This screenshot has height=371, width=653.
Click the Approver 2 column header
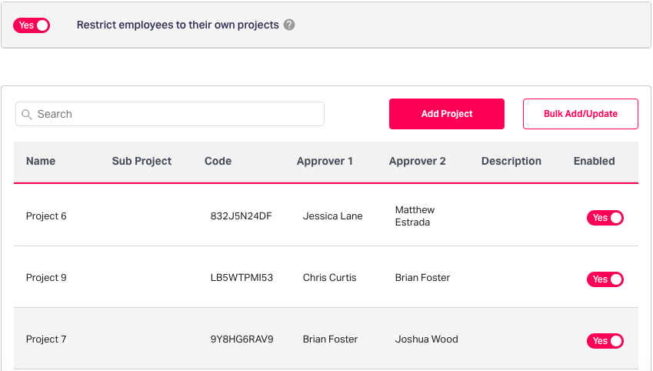[418, 162]
